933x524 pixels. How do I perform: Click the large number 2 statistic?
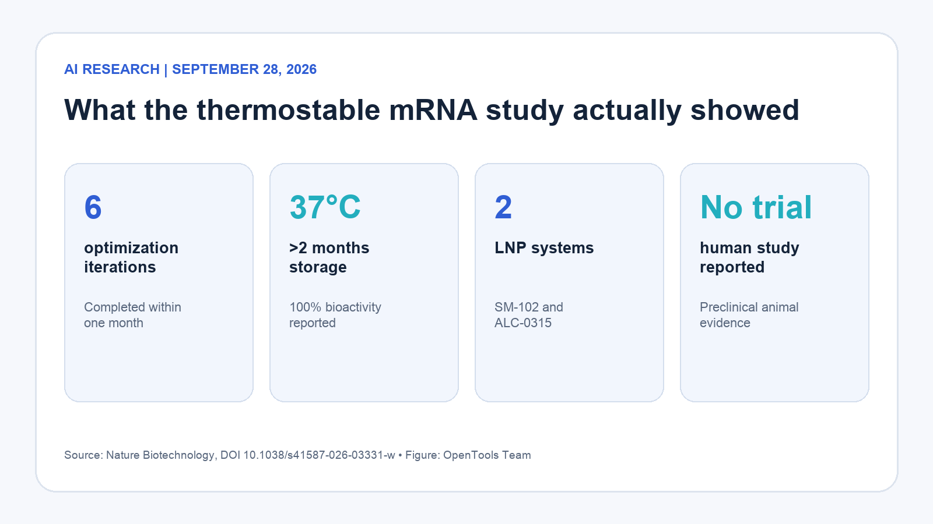(503, 207)
